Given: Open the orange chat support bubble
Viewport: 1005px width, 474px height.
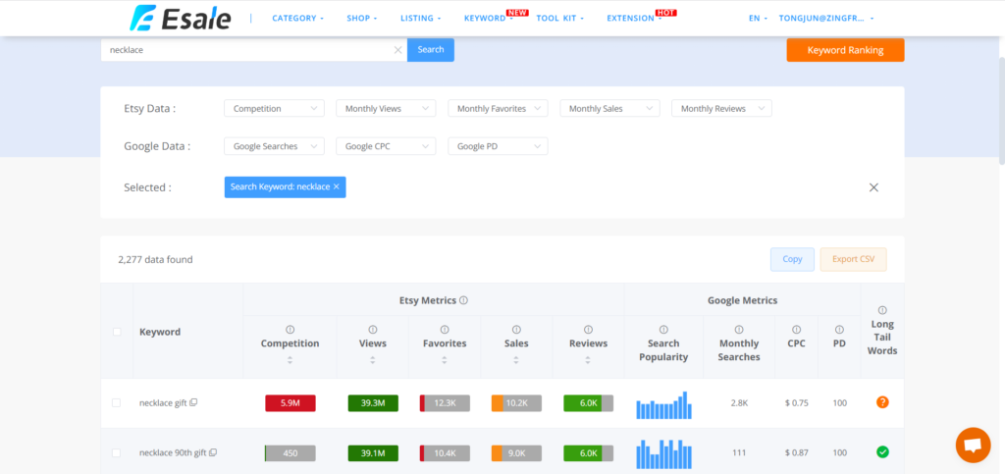Looking at the screenshot, I should pyautogui.click(x=973, y=445).
